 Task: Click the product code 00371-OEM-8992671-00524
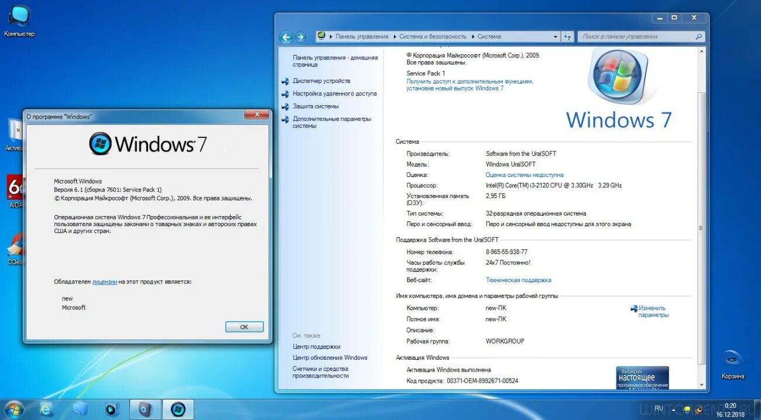point(482,381)
